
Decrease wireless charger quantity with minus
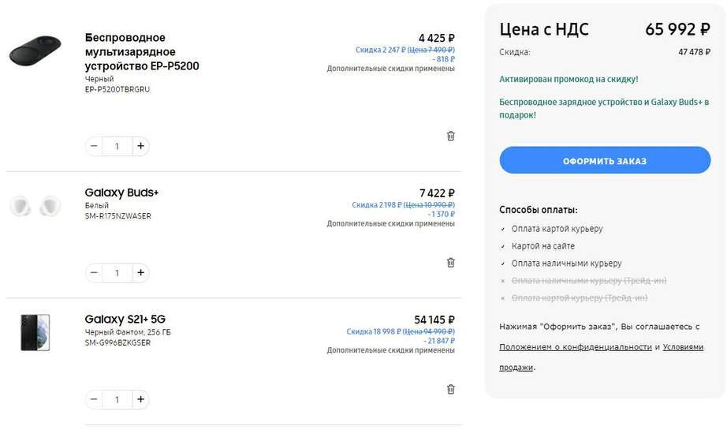[95, 146]
